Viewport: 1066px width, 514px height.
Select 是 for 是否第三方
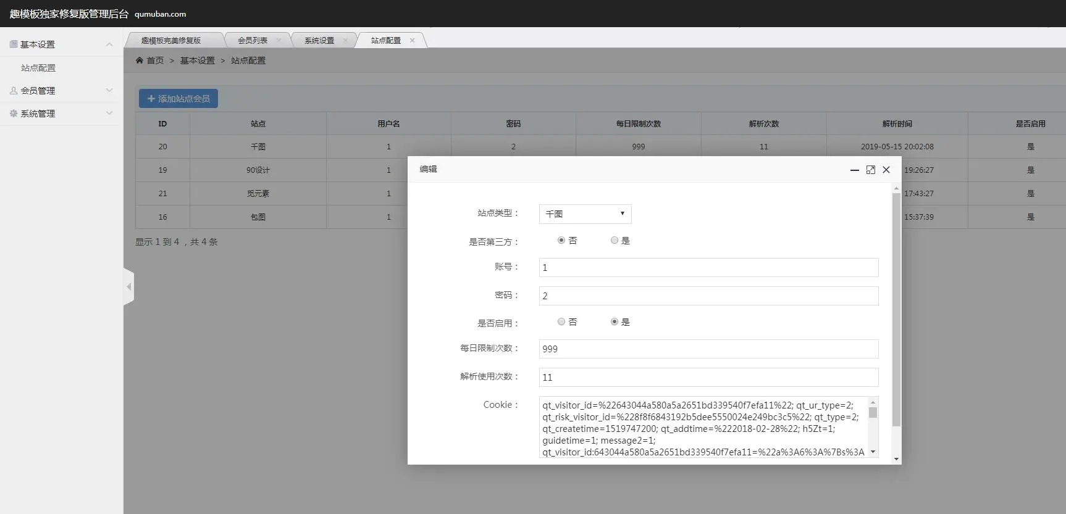[x=615, y=241]
